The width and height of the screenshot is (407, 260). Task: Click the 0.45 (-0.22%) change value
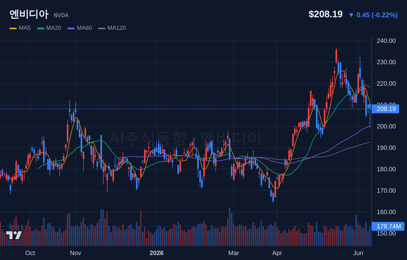pos(377,15)
